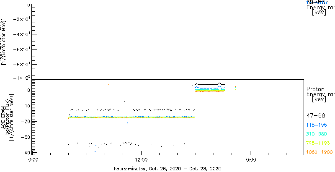Click the −1×10⁵ tick label on upper plot

click(x=22, y=78)
